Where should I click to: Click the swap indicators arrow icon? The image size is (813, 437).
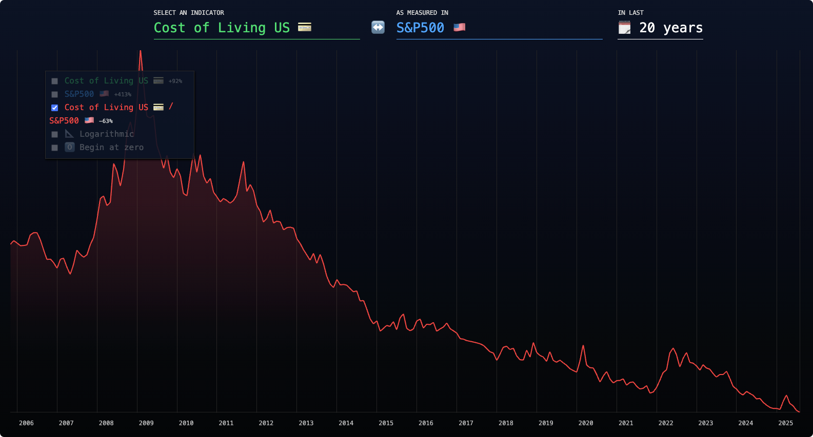(x=378, y=27)
